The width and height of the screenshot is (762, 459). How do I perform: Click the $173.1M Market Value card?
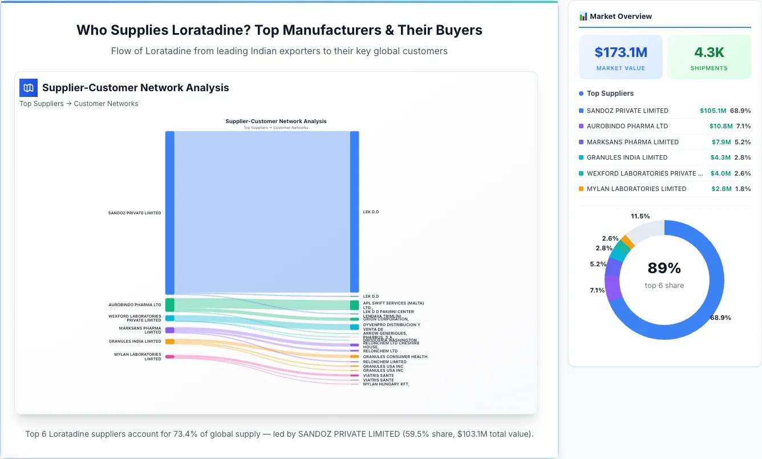[x=621, y=56]
